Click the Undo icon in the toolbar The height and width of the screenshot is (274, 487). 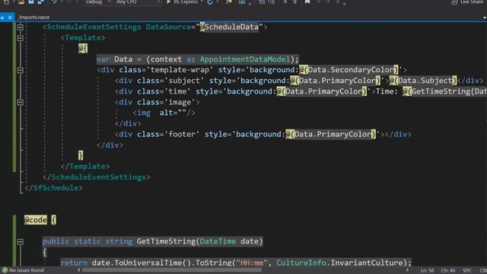pyautogui.click(x=54, y=2)
